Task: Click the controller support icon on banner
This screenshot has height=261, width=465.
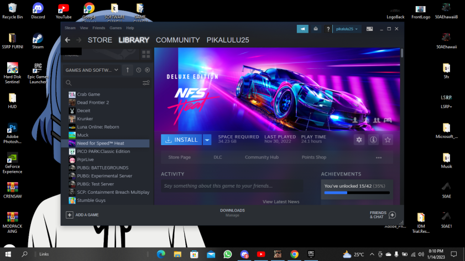Action: [x=388, y=120]
